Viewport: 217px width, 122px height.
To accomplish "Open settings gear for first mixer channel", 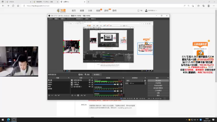I will pyautogui.click(x=121, y=84).
